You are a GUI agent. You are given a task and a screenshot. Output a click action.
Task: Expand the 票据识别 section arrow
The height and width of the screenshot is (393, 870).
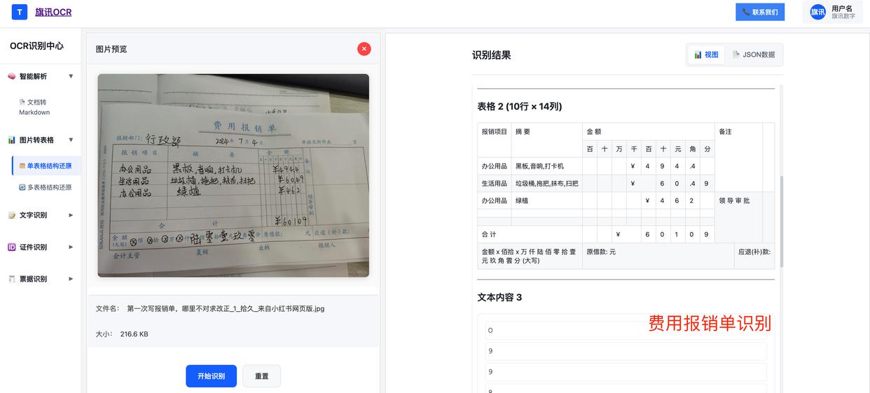click(71, 279)
